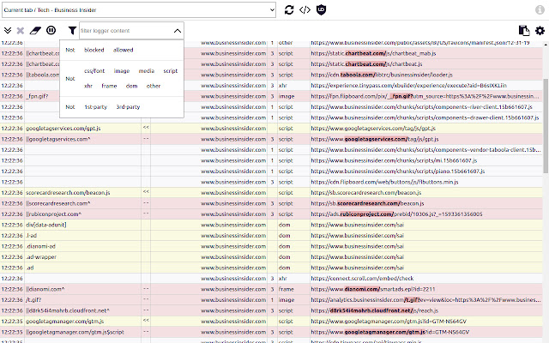Open the dianomi smartads.epl URL cell
The image size is (549, 343).
pos(426,290)
